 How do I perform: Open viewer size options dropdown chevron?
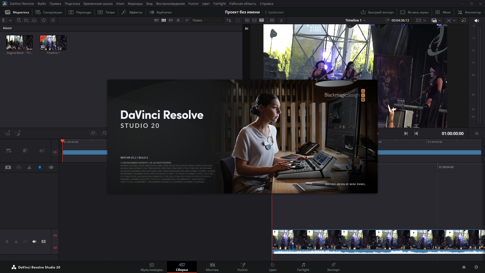coord(424,20)
